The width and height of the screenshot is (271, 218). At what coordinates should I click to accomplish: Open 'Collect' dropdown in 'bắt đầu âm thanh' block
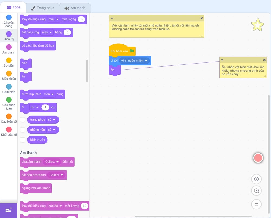coord(56,175)
